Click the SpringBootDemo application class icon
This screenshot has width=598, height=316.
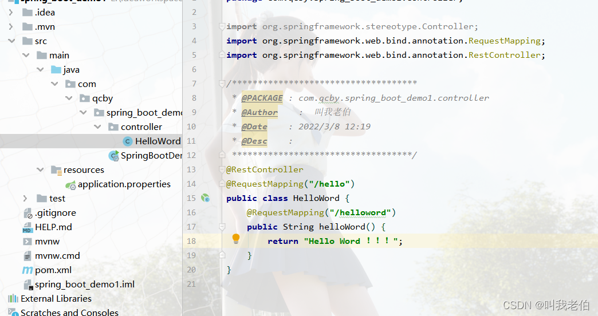(113, 156)
